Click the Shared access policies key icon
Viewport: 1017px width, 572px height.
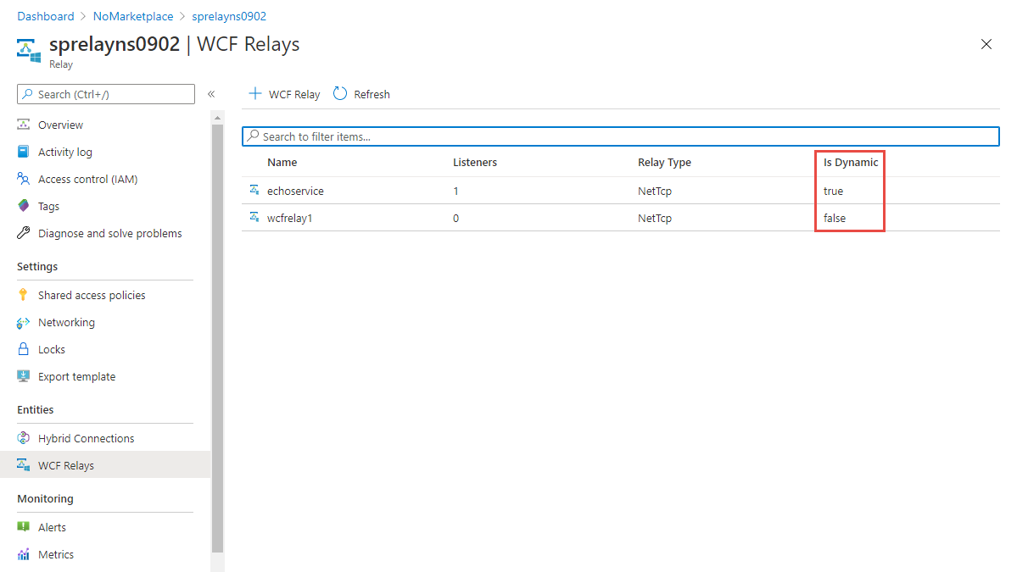pyautogui.click(x=24, y=295)
